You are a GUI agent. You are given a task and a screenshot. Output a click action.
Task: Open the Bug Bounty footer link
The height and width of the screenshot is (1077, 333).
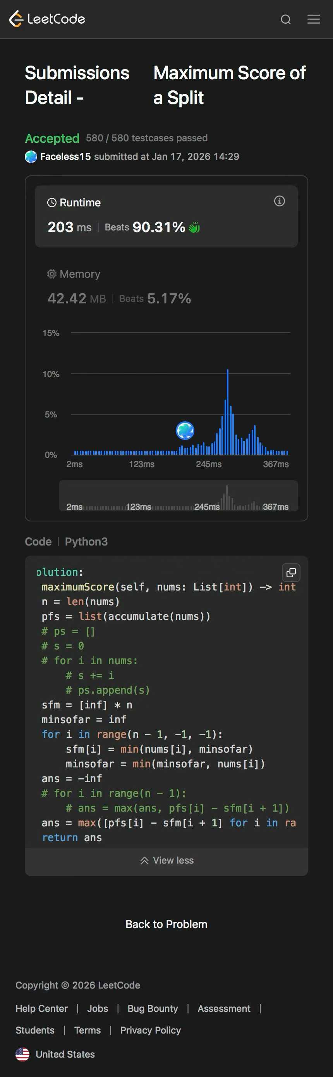point(152,1008)
